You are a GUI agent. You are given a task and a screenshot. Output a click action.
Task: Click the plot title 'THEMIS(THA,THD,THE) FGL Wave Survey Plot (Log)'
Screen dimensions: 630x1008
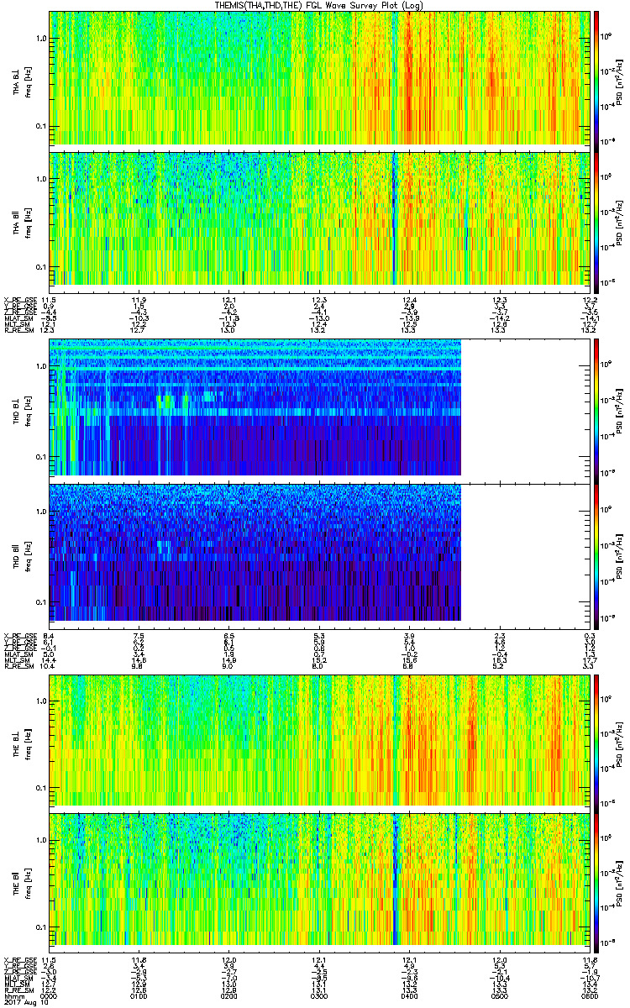click(321, 5)
